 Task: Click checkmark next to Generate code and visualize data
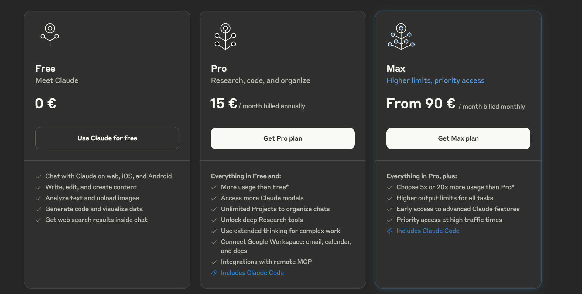[x=39, y=209]
